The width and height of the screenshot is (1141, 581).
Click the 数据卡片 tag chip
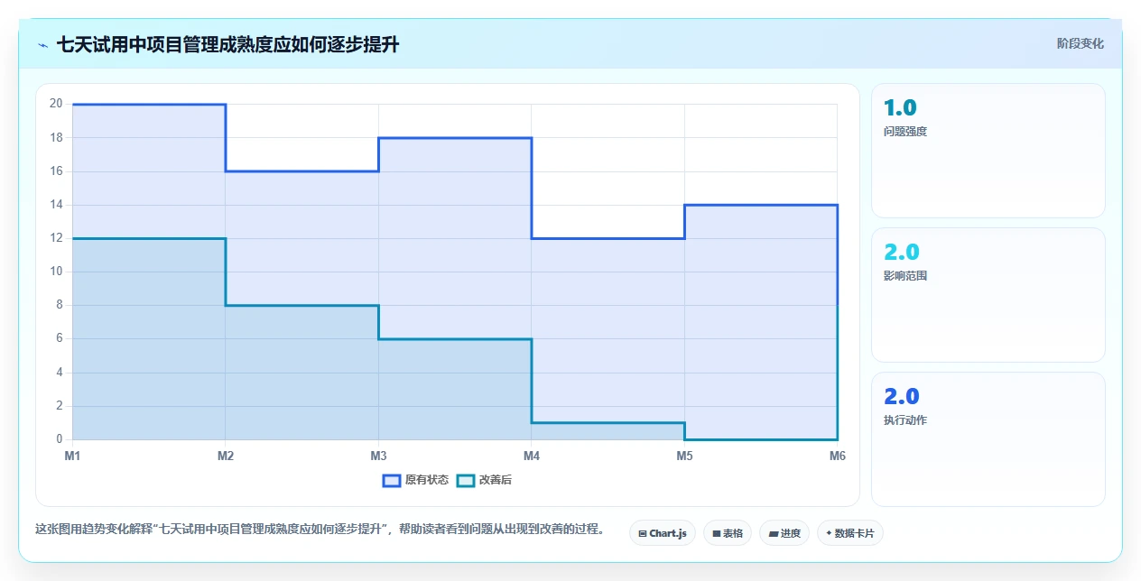pyautogui.click(x=850, y=533)
